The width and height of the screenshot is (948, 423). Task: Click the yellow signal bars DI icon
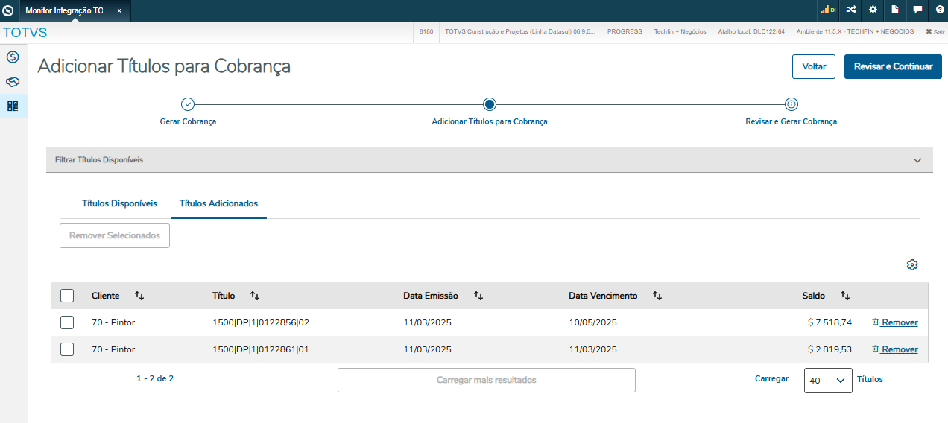click(828, 10)
